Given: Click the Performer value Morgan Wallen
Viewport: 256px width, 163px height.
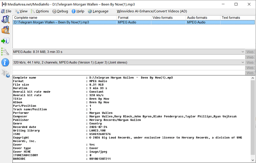Looking at the screenshot, I should pos(101,113).
